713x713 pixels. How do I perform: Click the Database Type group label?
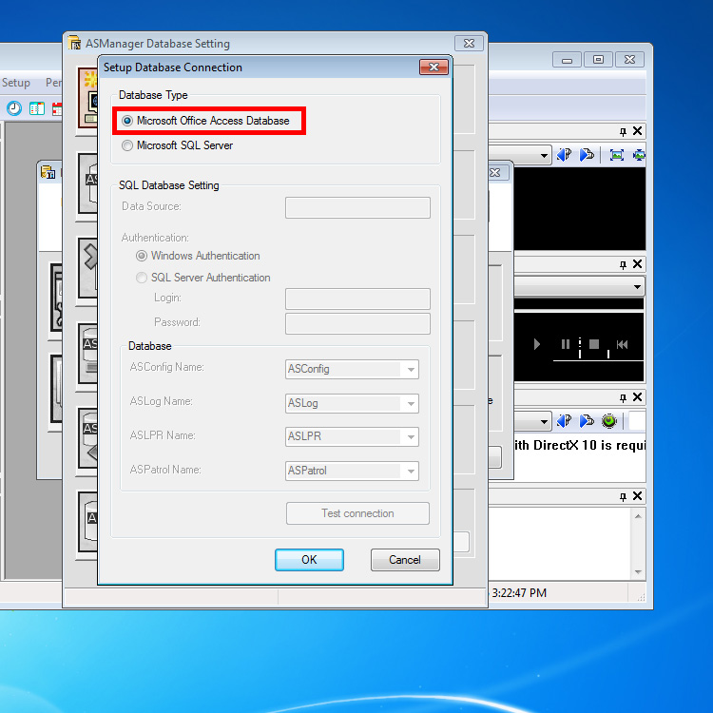coord(153,95)
